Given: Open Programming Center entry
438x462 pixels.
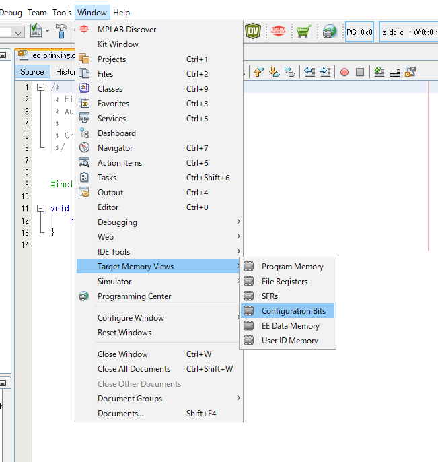Looking at the screenshot, I should click(x=159, y=296).
